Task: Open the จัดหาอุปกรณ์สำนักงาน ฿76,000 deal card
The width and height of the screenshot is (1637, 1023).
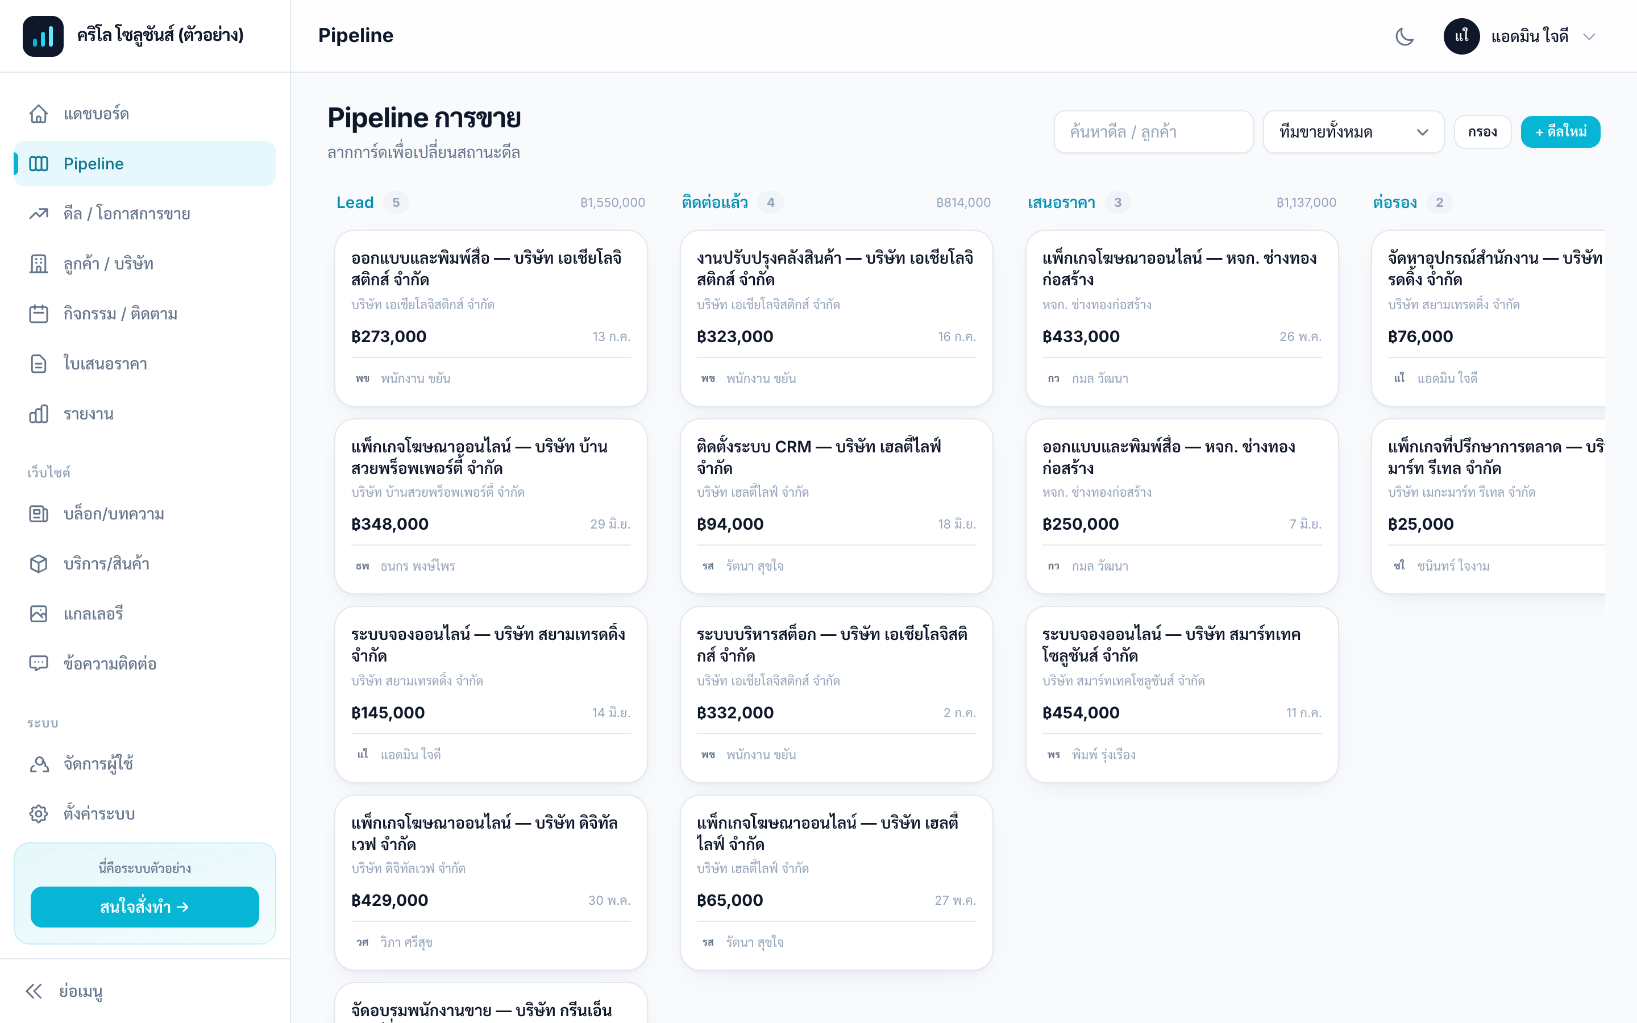Action: tap(1488, 318)
